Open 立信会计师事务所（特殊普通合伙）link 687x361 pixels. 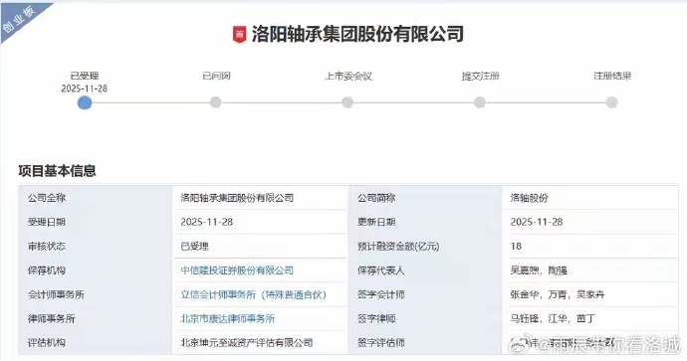[254, 294]
